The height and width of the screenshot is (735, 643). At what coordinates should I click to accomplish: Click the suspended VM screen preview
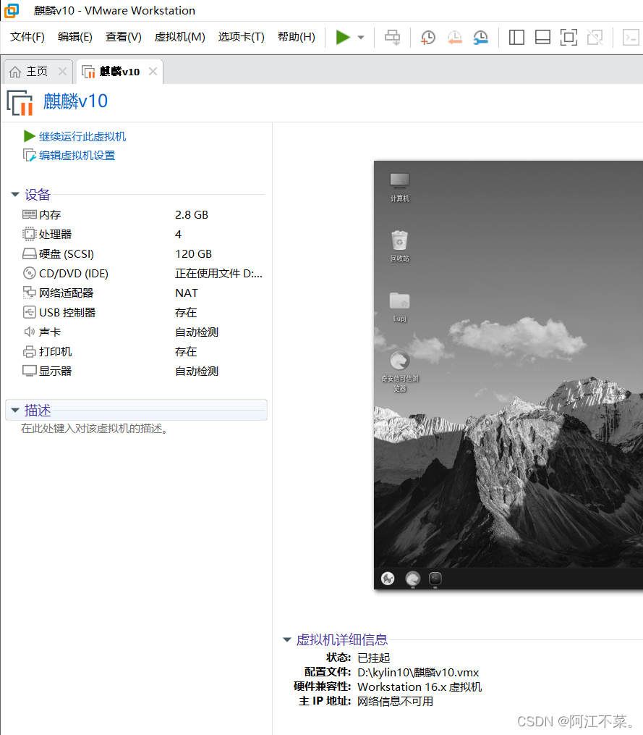506,377
